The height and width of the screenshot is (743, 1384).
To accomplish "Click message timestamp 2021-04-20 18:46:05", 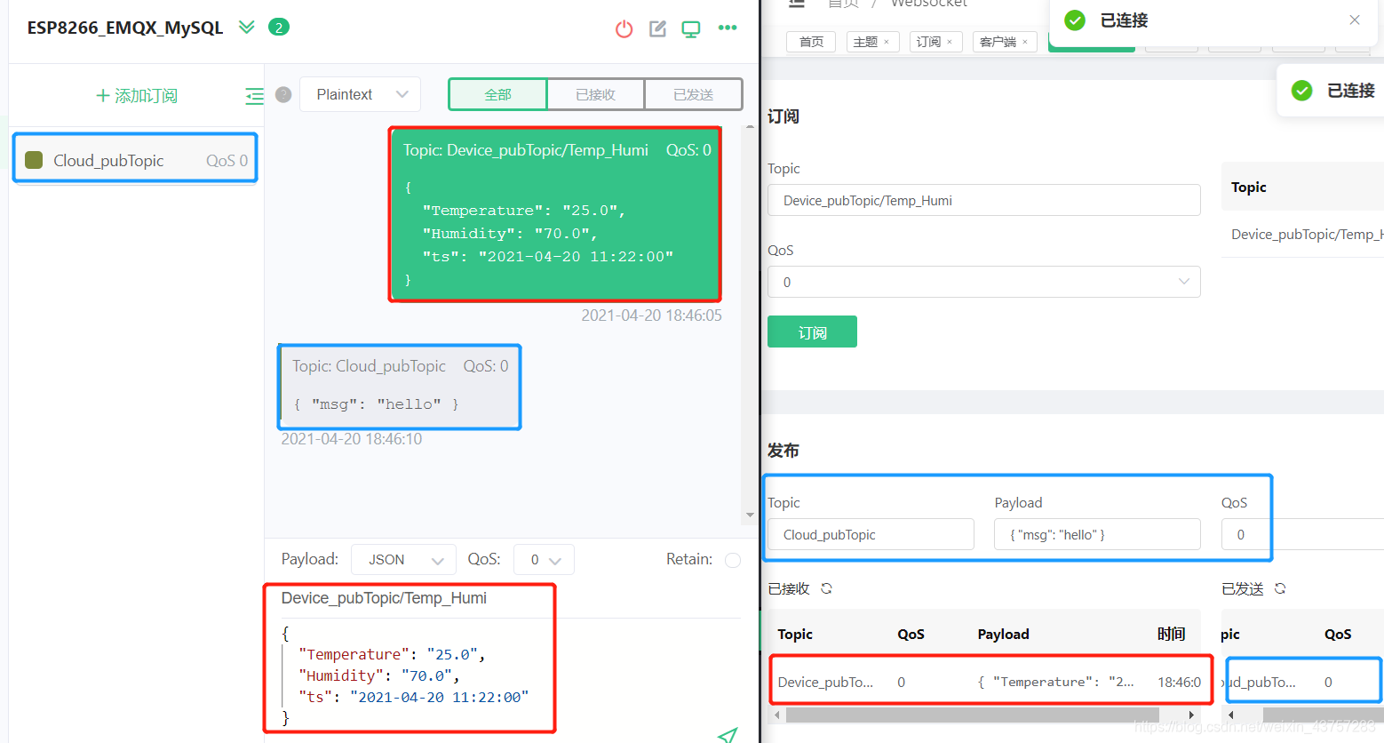I will coord(651,316).
